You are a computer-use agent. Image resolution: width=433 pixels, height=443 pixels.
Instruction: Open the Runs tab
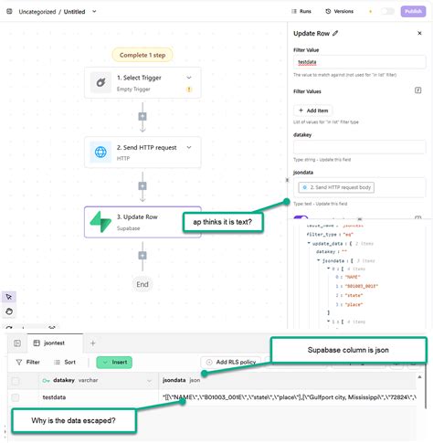pyautogui.click(x=301, y=12)
